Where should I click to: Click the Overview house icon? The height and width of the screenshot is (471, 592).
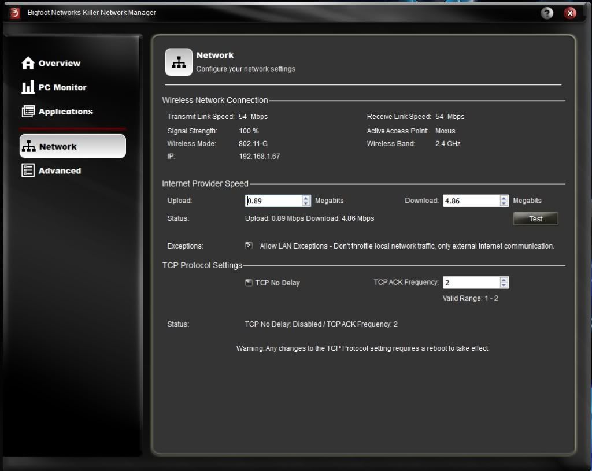(x=28, y=63)
